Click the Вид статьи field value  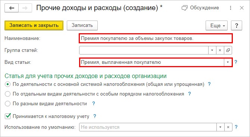click(x=152, y=62)
